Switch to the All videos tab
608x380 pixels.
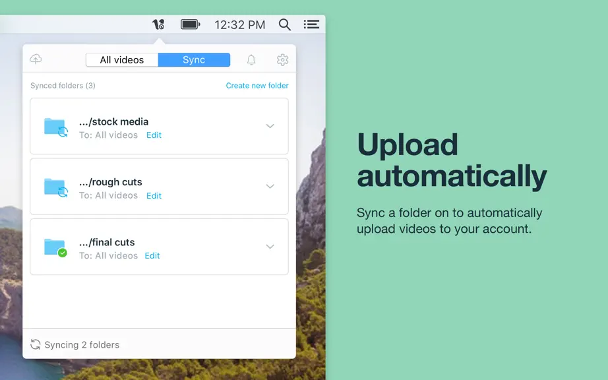pyautogui.click(x=122, y=60)
